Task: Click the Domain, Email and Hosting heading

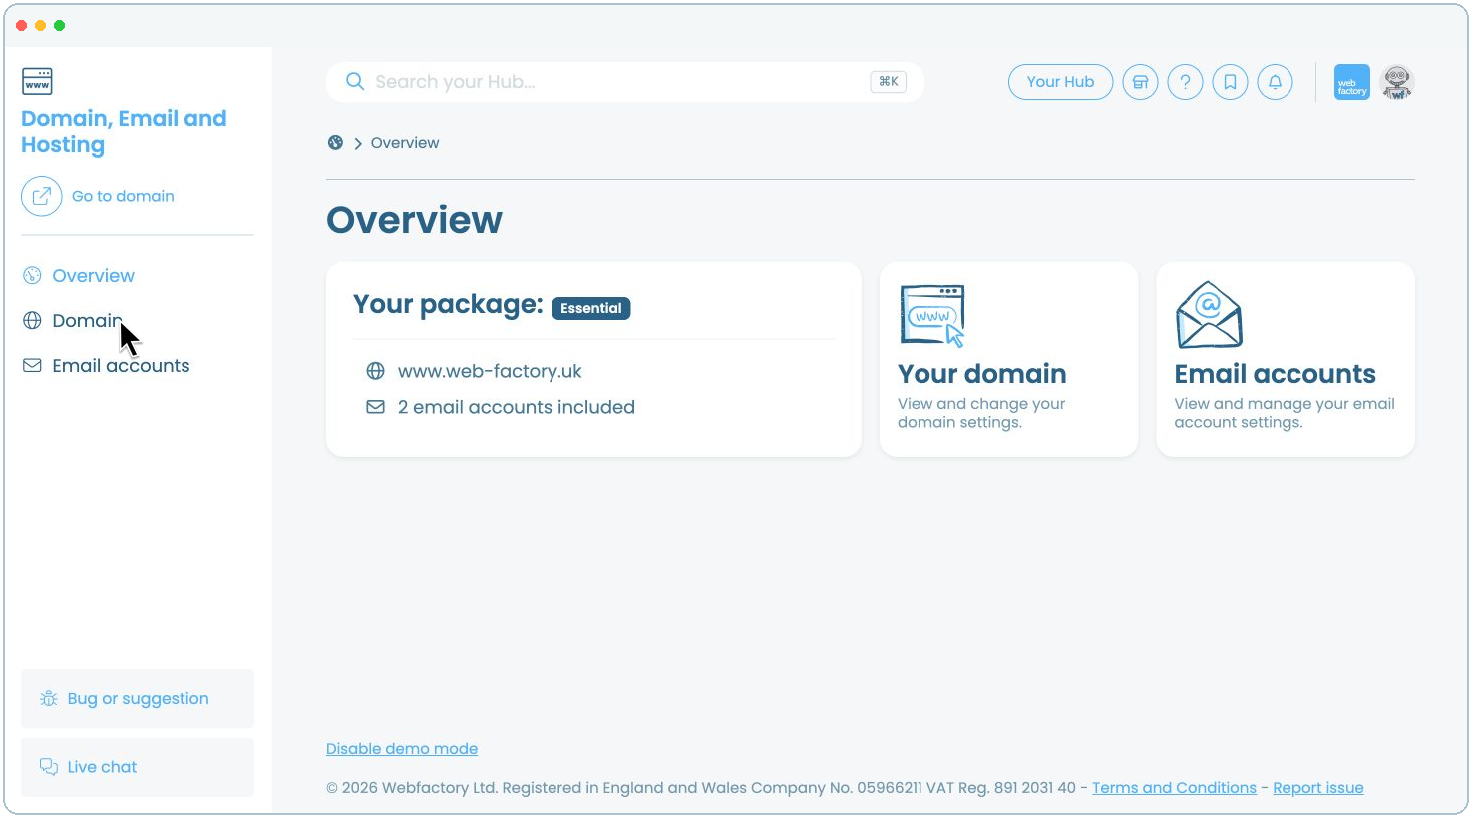Action: point(124,131)
